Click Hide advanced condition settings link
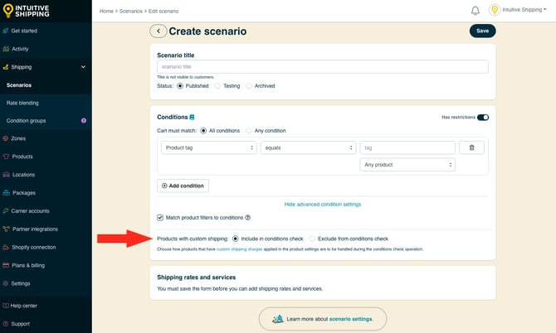The height and width of the screenshot is (333, 556). 322,205
